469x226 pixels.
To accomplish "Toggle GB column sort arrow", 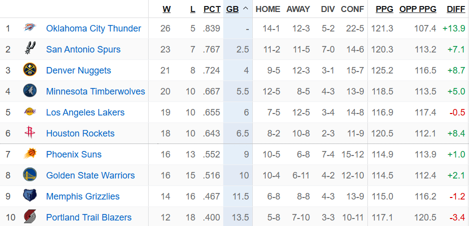I will [x=246, y=9].
